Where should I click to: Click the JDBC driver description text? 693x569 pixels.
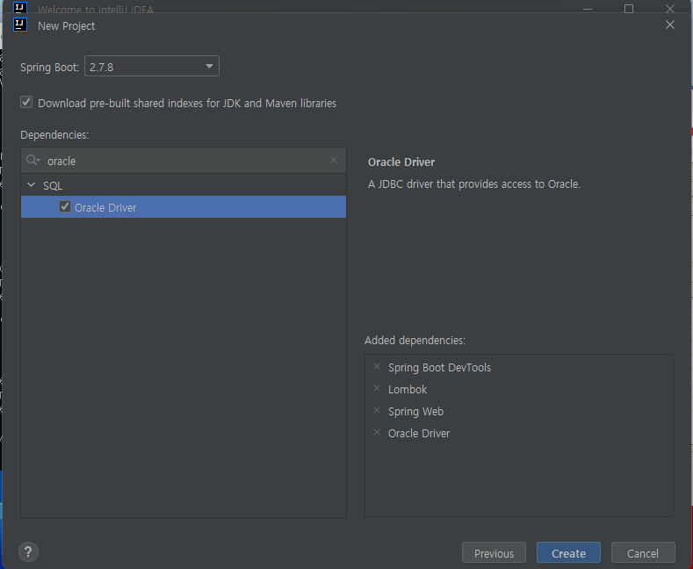(x=473, y=184)
